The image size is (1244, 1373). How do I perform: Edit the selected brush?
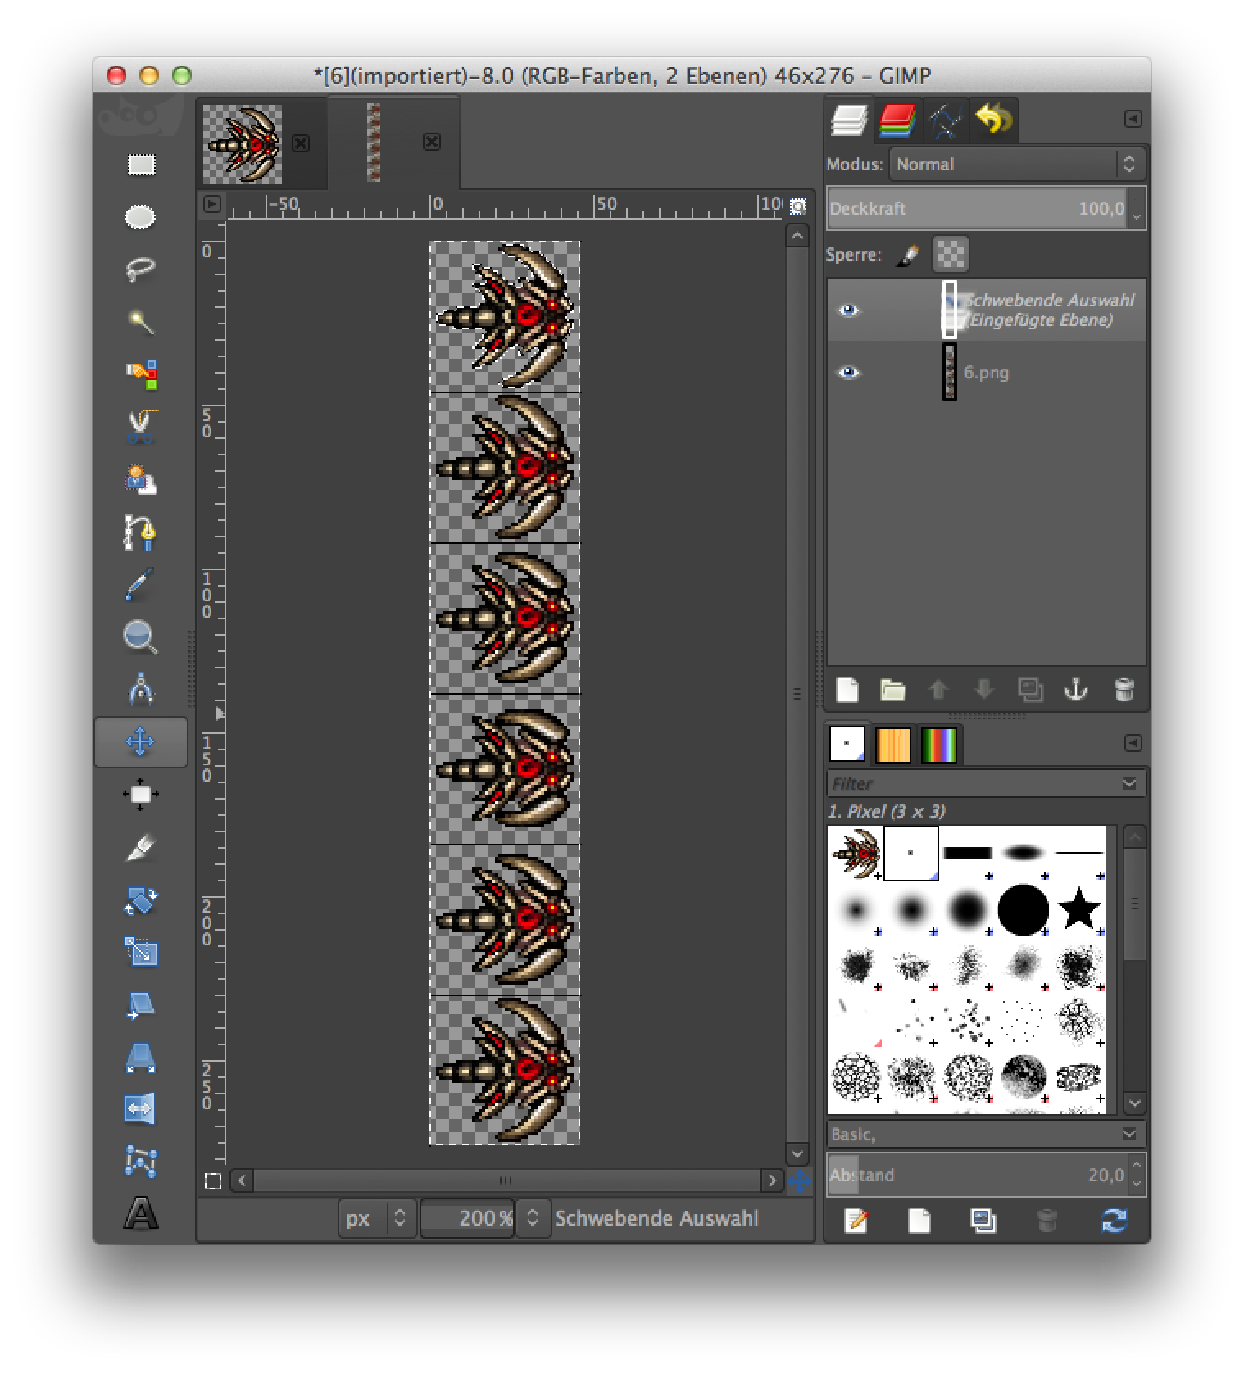[x=856, y=1221]
